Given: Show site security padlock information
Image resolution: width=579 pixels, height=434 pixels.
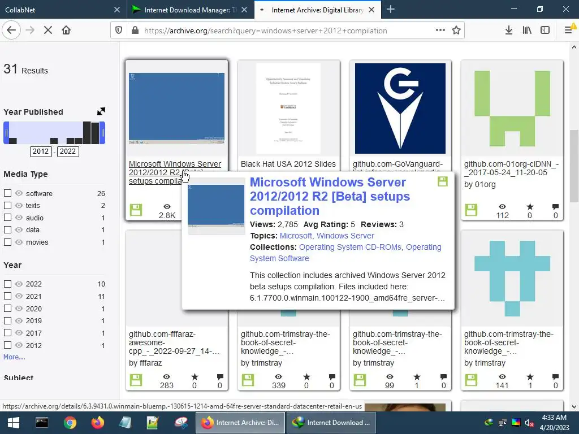Looking at the screenshot, I should (x=135, y=31).
